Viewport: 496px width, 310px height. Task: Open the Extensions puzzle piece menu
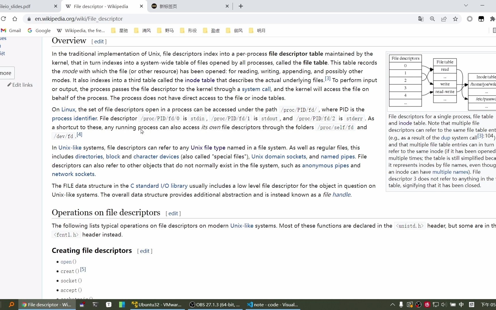[493, 19]
